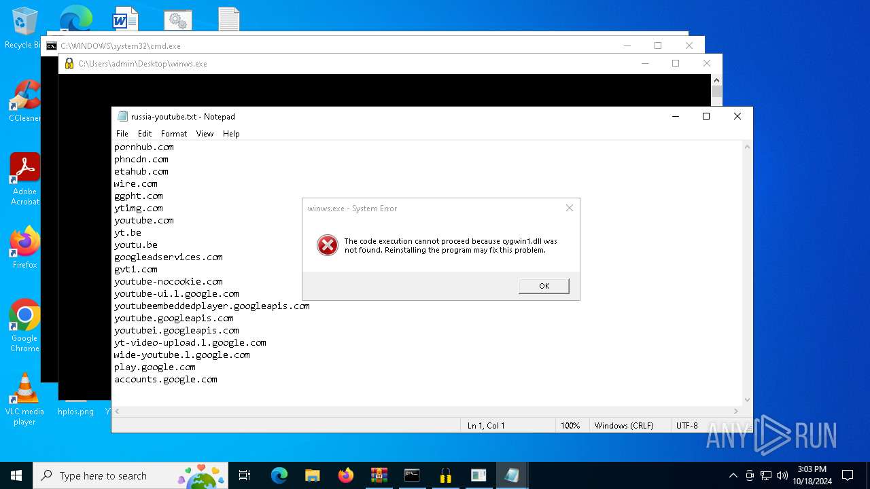Click the winws.exe console scrollbar up arrow
The width and height of the screenshot is (870, 489).
[716, 80]
